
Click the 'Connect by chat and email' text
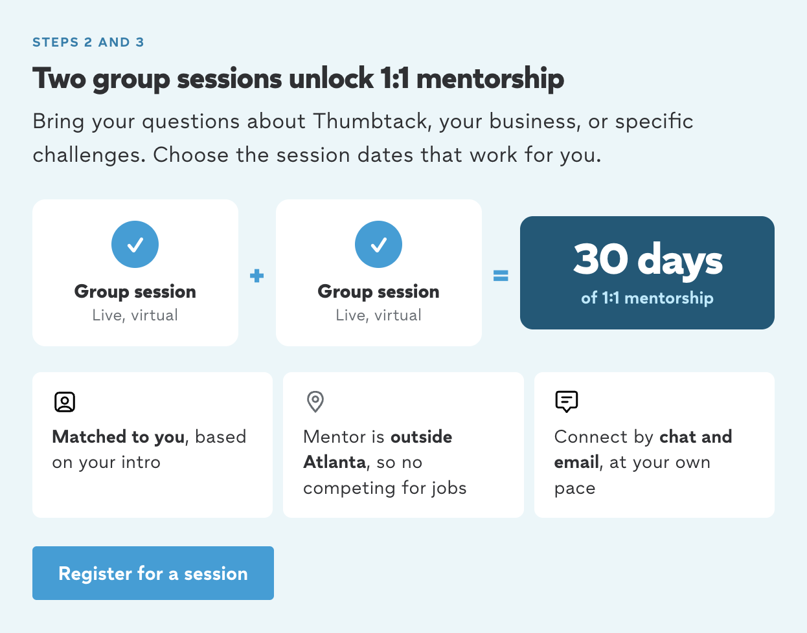click(643, 462)
